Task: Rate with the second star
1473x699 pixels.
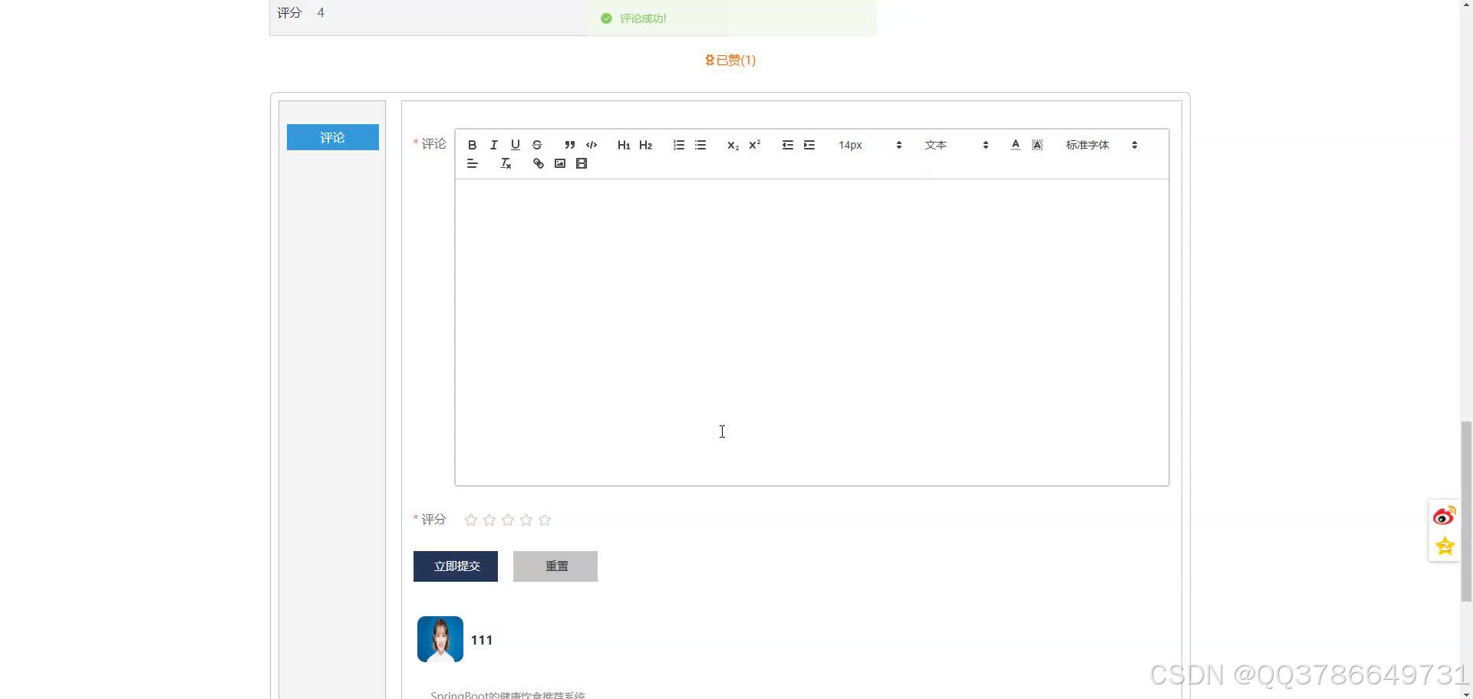Action: [489, 520]
